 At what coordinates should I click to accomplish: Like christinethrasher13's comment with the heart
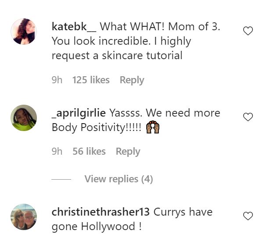point(248,216)
